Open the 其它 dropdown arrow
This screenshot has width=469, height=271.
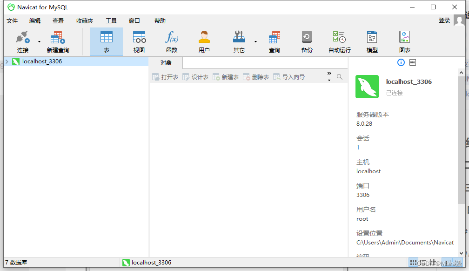[x=255, y=41]
